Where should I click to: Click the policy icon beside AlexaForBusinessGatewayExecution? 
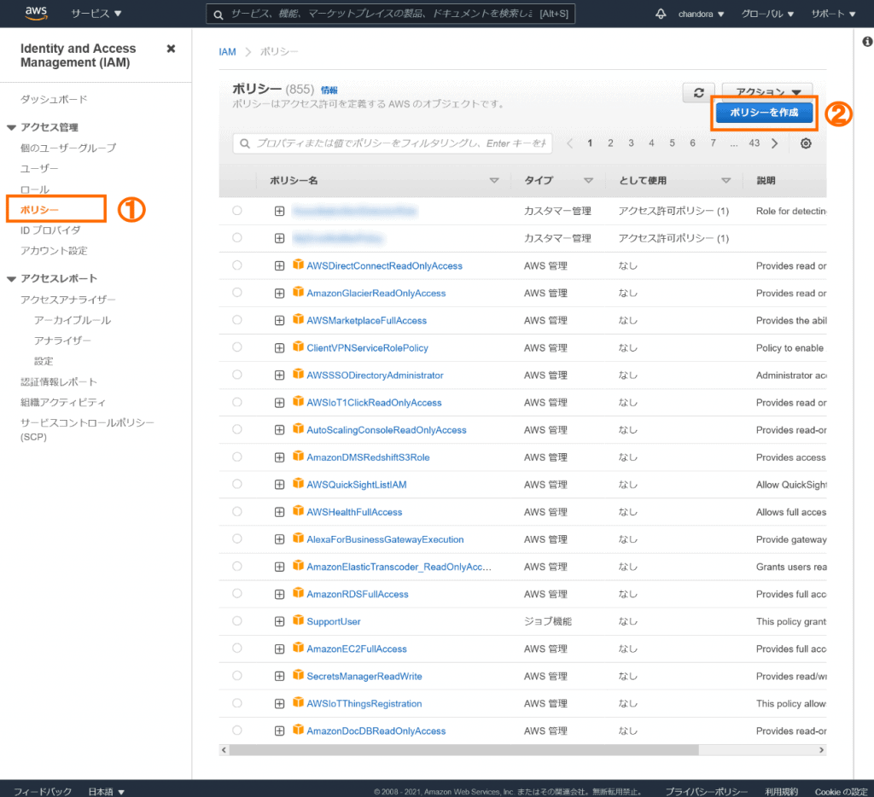[298, 538]
